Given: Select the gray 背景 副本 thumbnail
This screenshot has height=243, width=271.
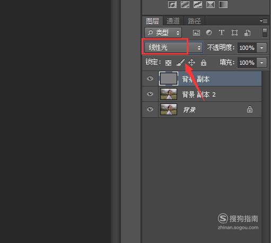Looking at the screenshot, I should coord(169,79).
